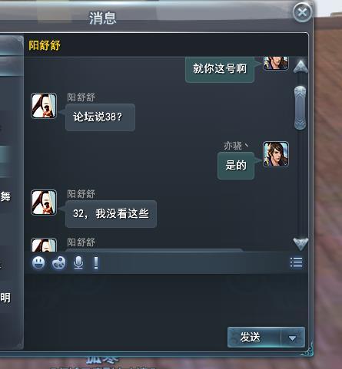Open the chat history list icon

[297, 262]
